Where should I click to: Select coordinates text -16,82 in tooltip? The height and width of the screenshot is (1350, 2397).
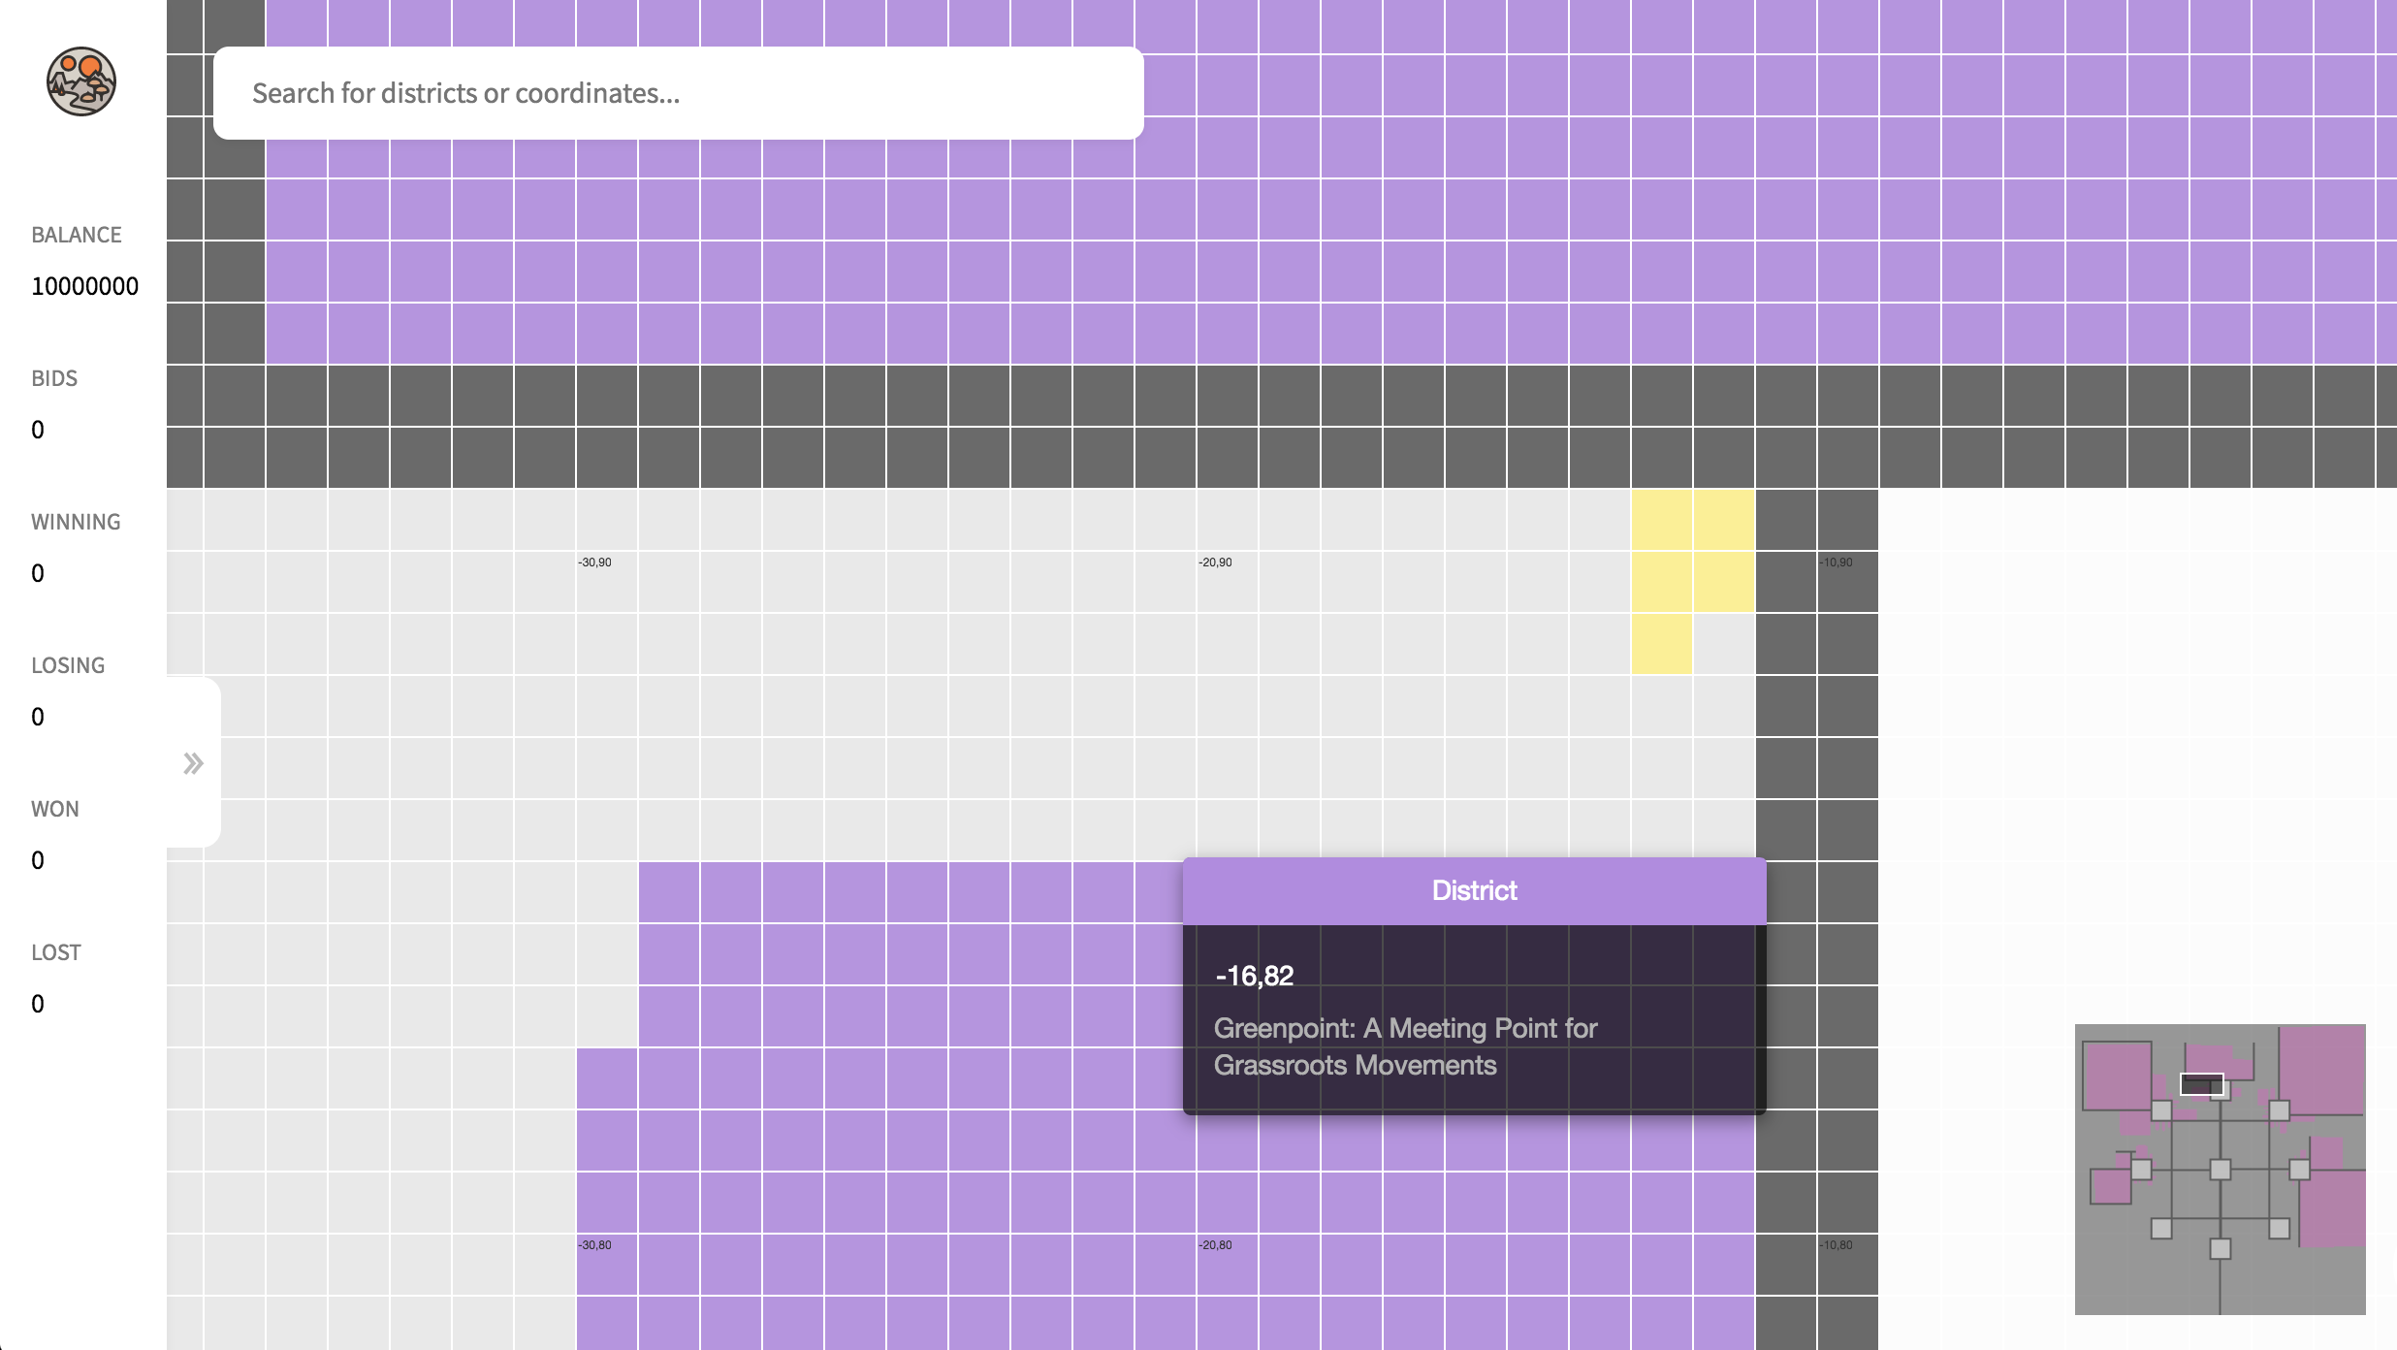pos(1254,976)
